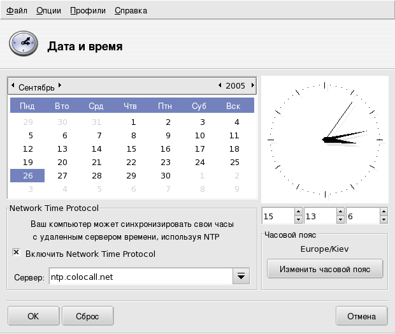This screenshot has width=395, height=334.
Task: Open the Профили menu
Action: point(88,11)
